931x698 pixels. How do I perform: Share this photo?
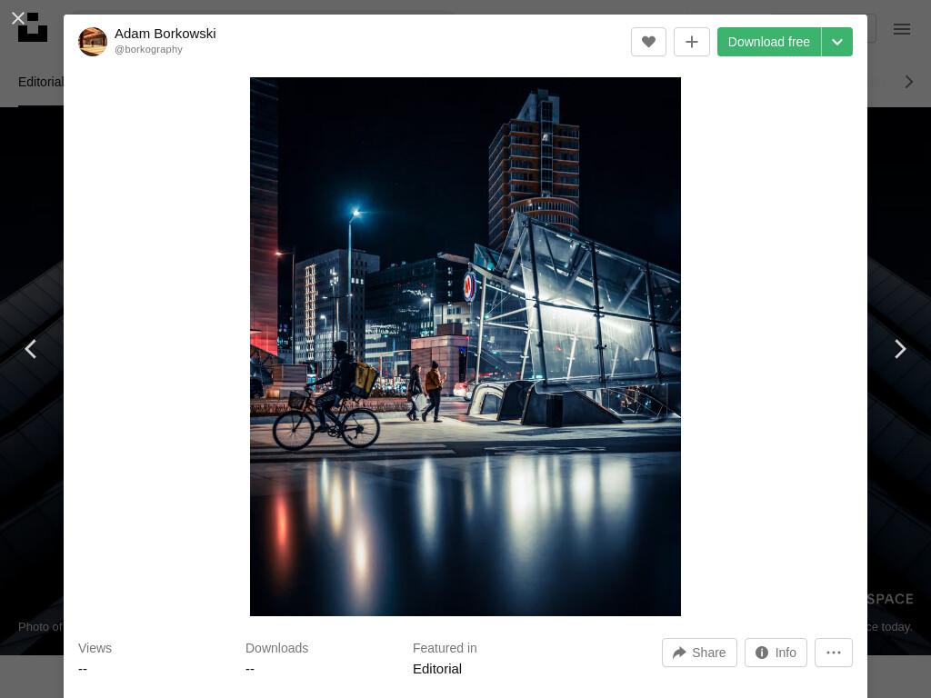click(x=699, y=653)
